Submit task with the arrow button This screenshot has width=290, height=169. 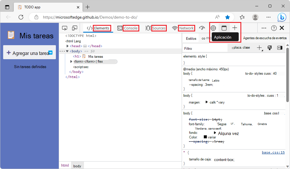tap(50, 53)
